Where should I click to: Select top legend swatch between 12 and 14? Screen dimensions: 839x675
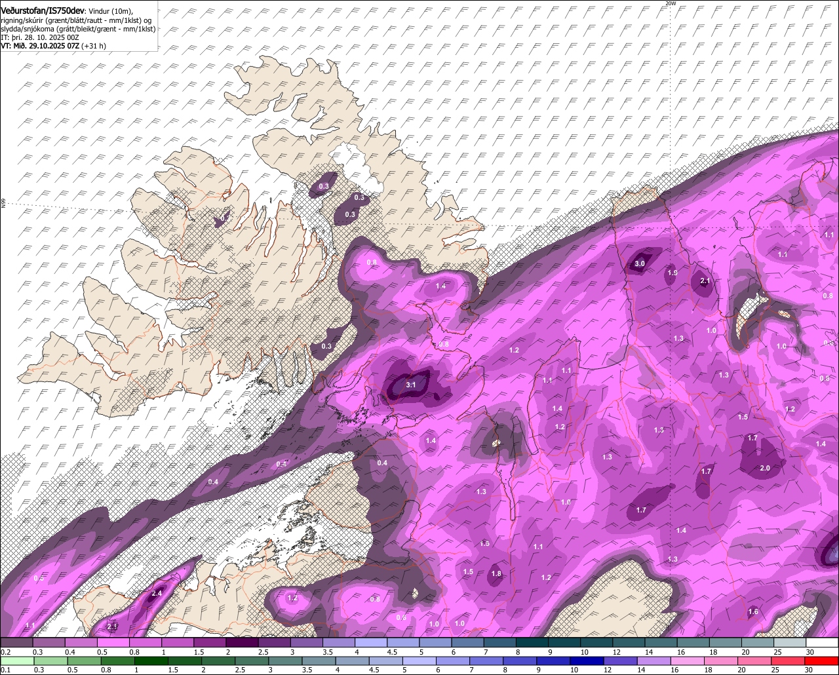(629, 642)
